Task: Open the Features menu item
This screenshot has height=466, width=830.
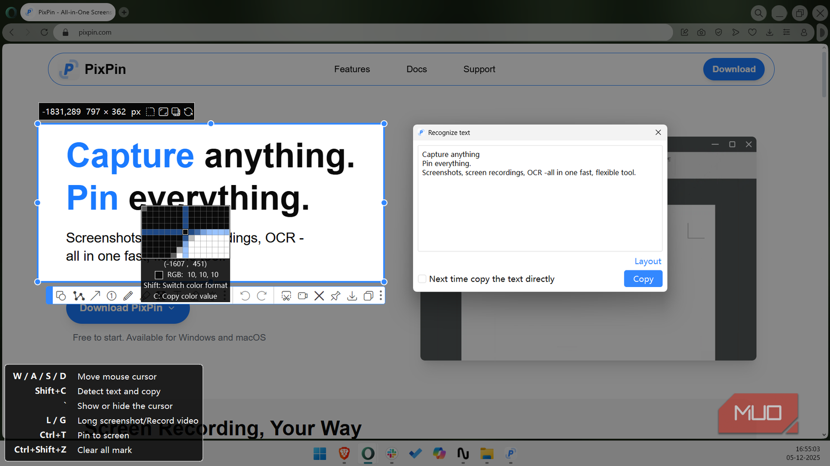Action: tap(352, 69)
